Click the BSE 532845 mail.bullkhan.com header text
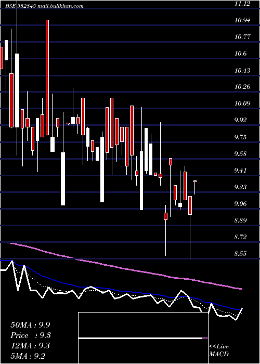Viewport: 260px width, 364px height. (44, 6)
